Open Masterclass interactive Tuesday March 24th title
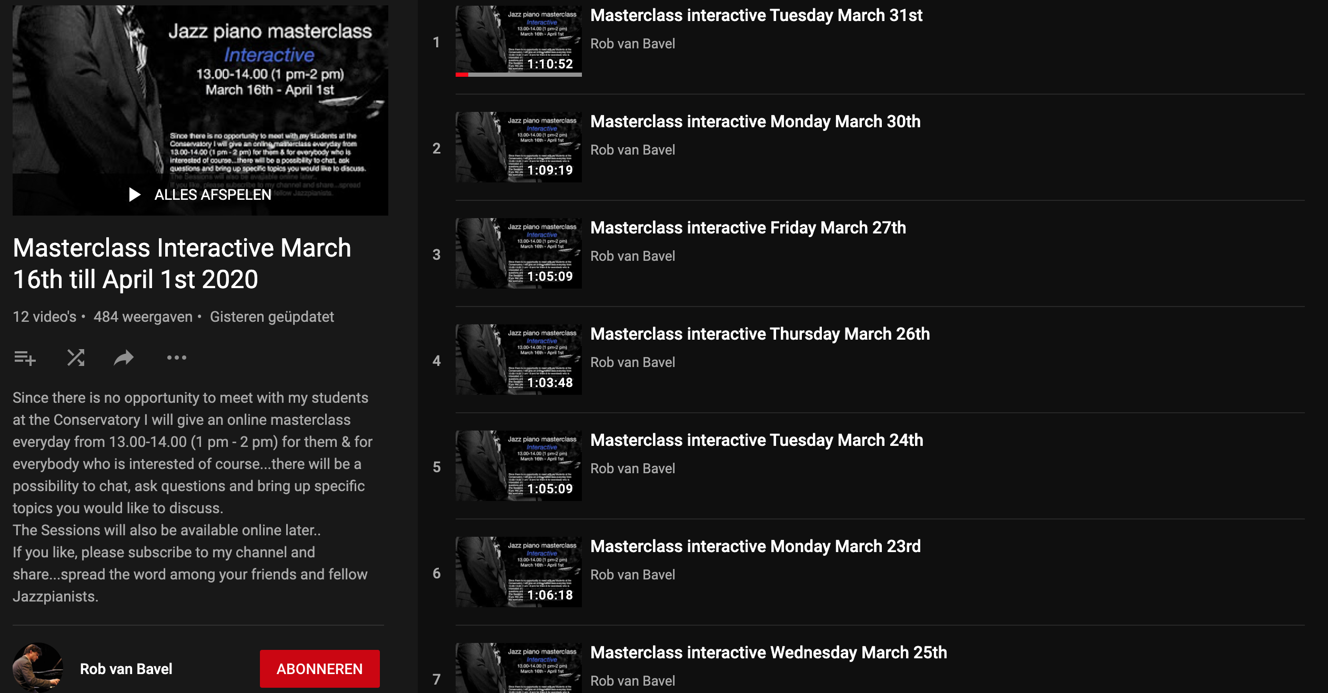Viewport: 1328px width, 693px height. pyautogui.click(x=756, y=441)
